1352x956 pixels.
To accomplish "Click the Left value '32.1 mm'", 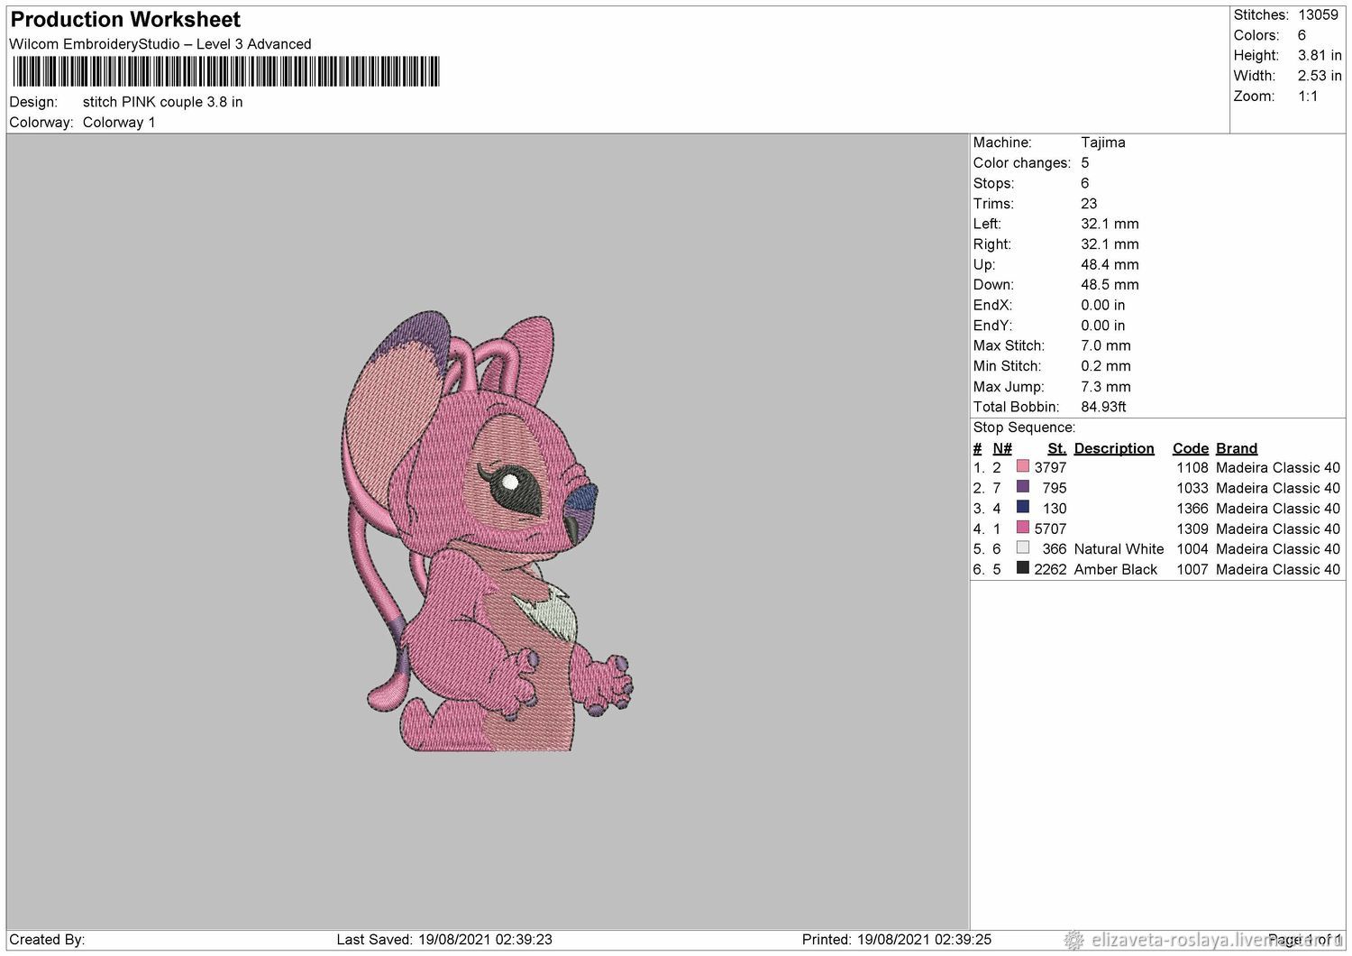I will coord(1110,224).
